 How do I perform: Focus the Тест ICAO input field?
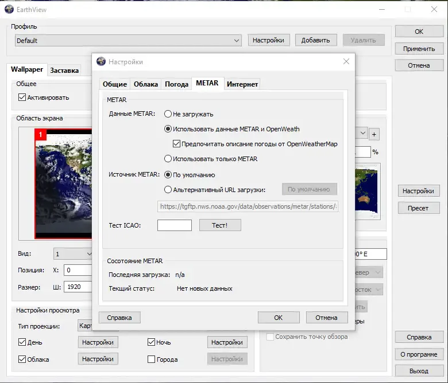pyautogui.click(x=174, y=225)
